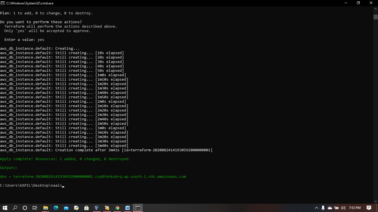Launch Microsoft Edge from taskbar
Viewport: 378px width, 212px height.
click(x=56, y=208)
